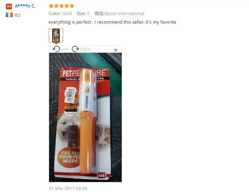Click the first rating star
Image resolution: width=249 pixels, height=194 pixels.
pos(51,6)
